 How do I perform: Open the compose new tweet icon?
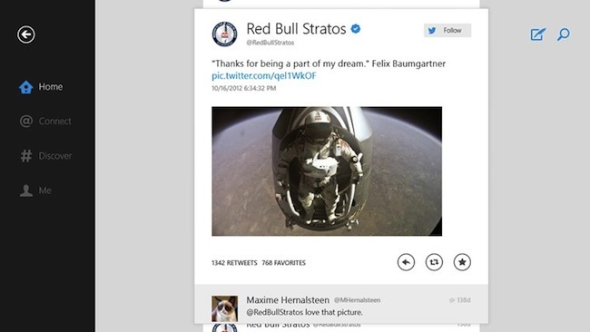pyautogui.click(x=538, y=34)
